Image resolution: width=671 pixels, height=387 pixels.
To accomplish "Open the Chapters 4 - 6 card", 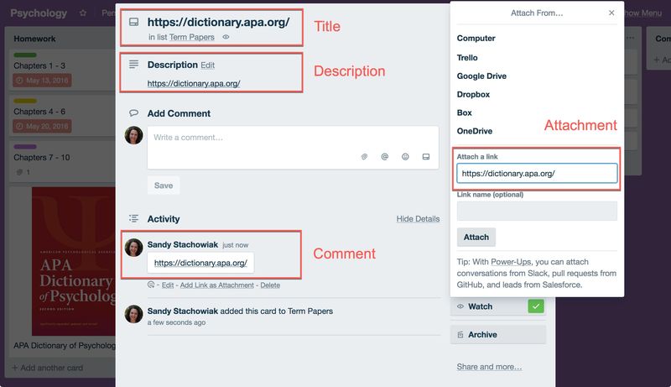I will pos(62,116).
